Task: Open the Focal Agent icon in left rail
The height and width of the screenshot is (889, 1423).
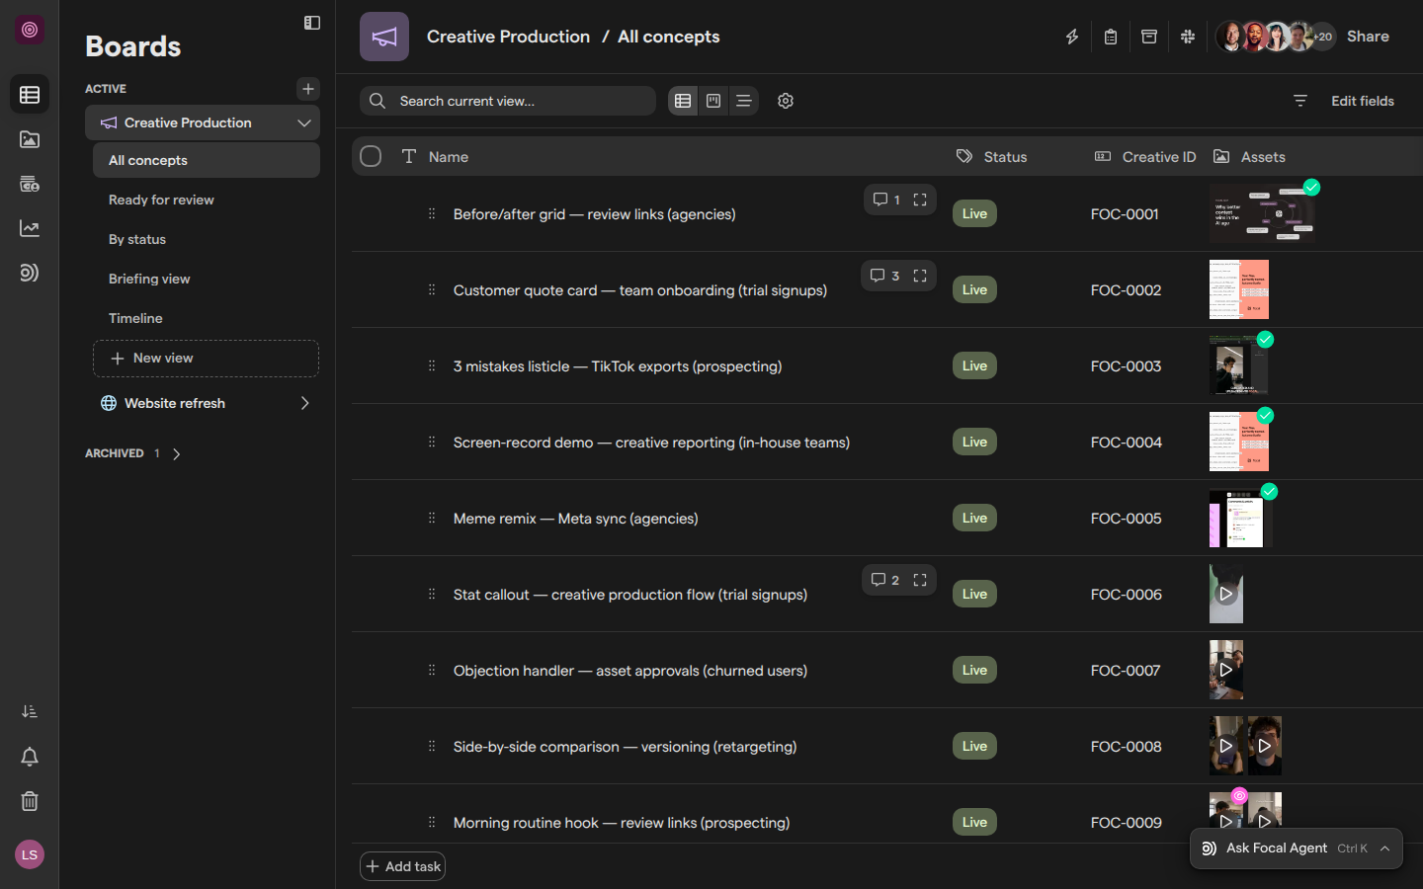Action: point(30,273)
